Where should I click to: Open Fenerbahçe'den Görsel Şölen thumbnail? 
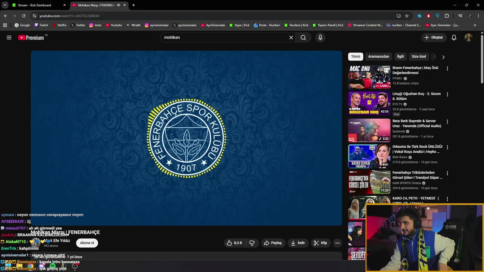369,182
